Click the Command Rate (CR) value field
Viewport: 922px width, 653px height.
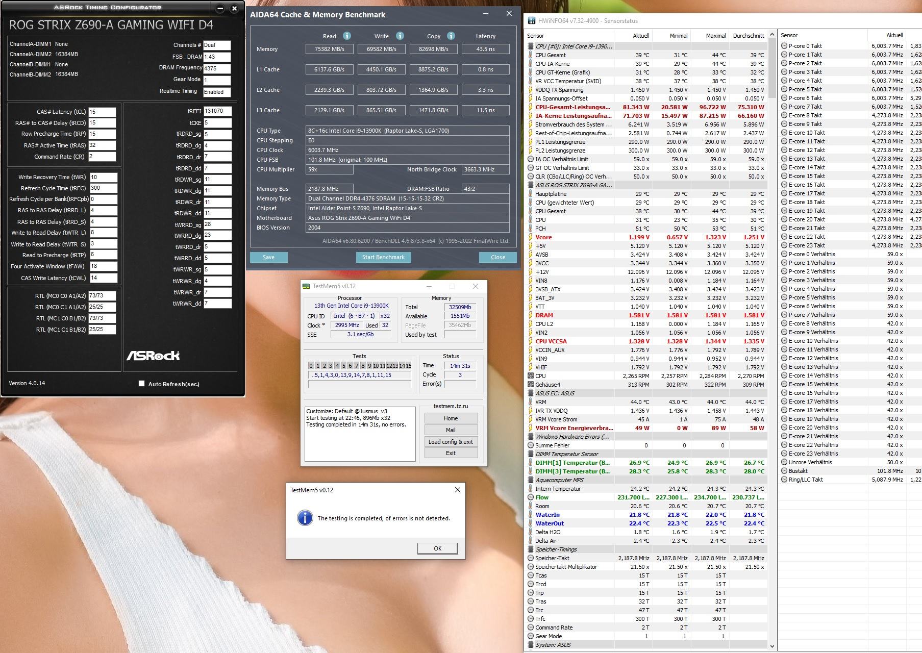(102, 157)
